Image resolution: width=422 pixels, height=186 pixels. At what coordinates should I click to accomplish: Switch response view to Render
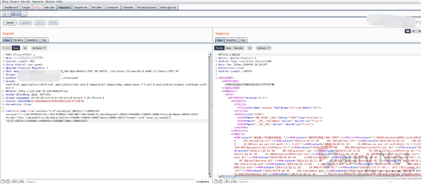pyautogui.click(x=239, y=48)
